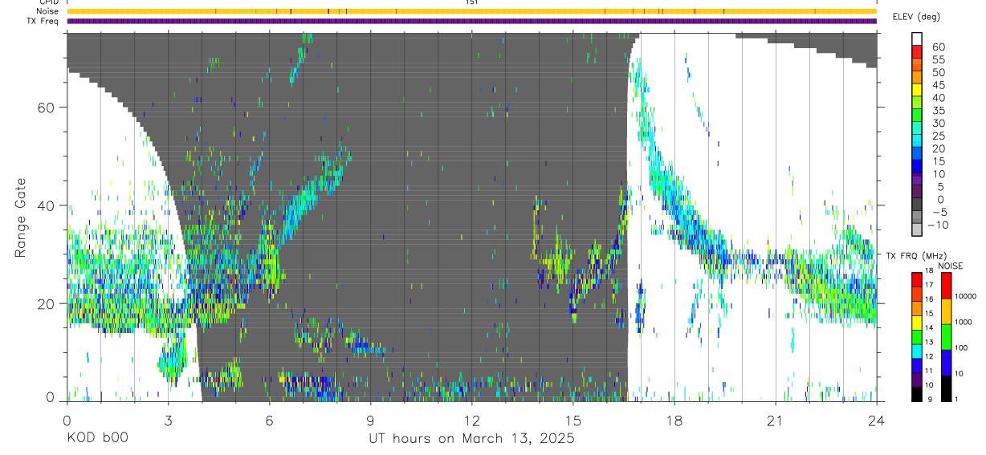
Task: Pick the green segment of NOISE color bar
Action: pos(946,337)
